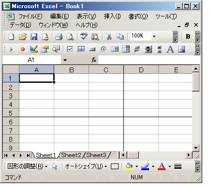This screenshot has width=212, height=188.
Task: Open control Properties icon
Action: click(x=45, y=49)
